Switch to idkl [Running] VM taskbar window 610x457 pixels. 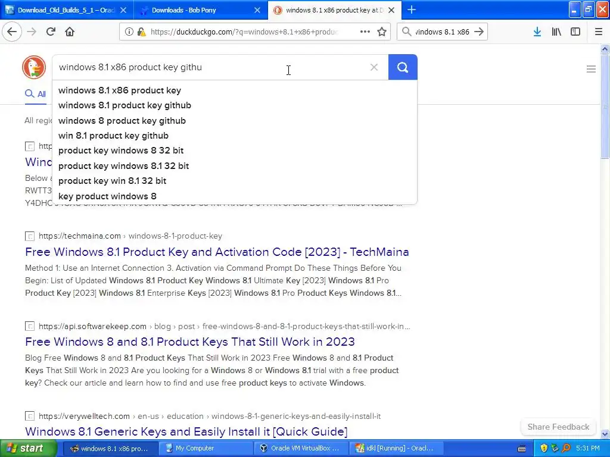pos(397,449)
